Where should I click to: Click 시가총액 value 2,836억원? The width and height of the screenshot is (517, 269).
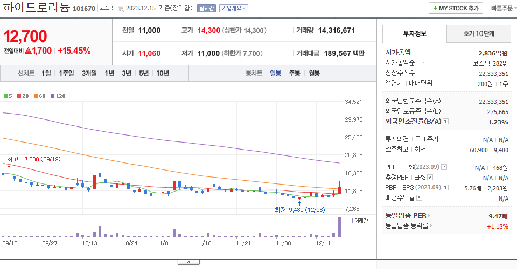click(493, 53)
